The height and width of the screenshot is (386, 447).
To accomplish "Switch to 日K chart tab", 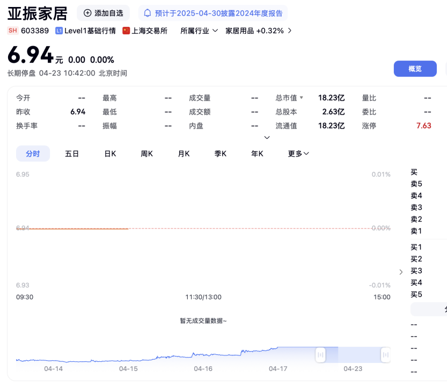I will [x=110, y=154].
